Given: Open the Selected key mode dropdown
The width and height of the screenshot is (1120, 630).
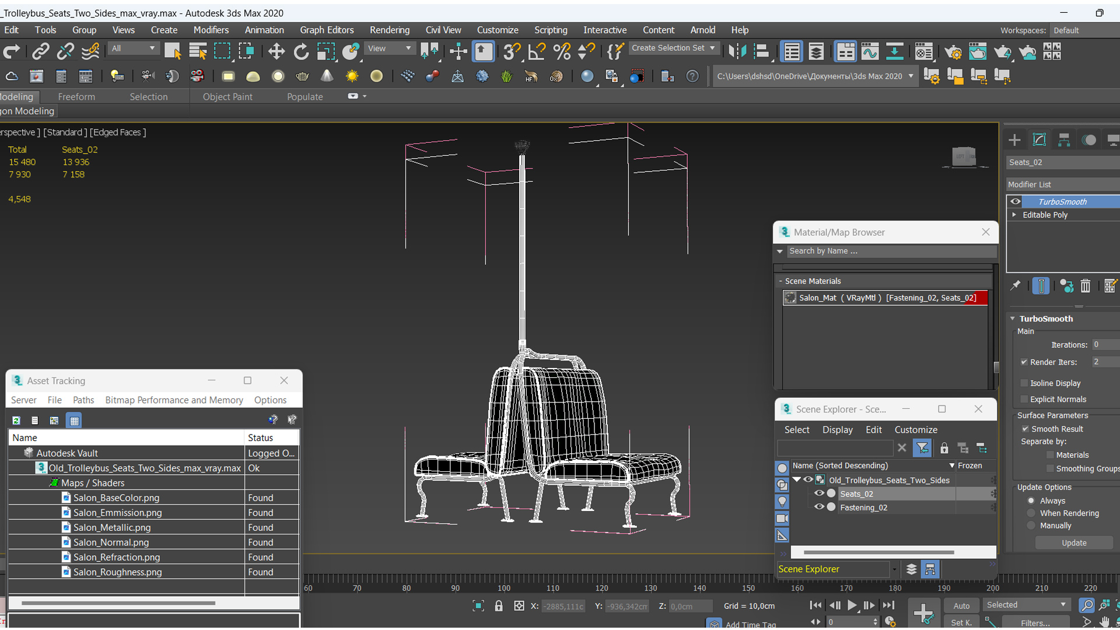Looking at the screenshot, I should click(1027, 605).
